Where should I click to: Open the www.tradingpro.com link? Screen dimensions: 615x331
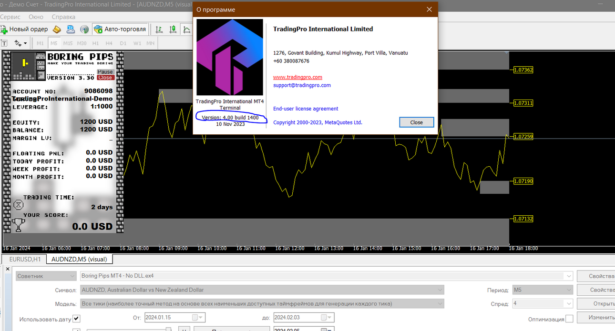(297, 77)
